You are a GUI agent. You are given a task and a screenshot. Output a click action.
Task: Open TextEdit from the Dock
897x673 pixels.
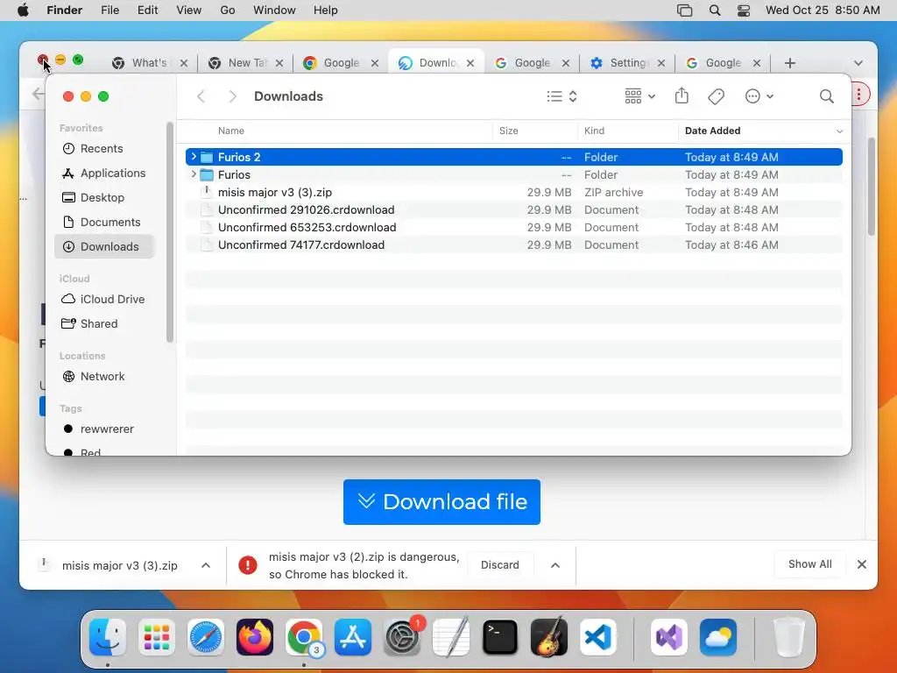pyautogui.click(x=451, y=637)
